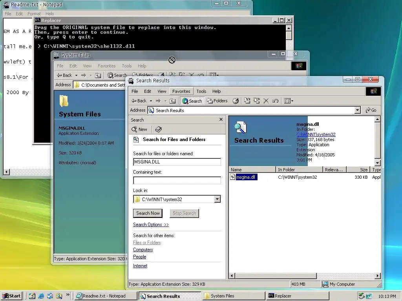This screenshot has width=402, height=301.
Task: Launch Outlook Express from quick launch
Action: (50, 296)
